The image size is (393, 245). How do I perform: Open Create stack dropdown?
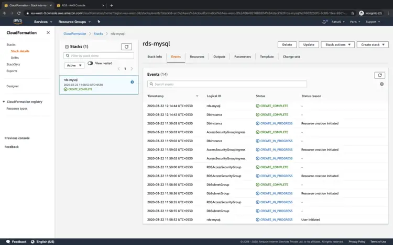373,45
